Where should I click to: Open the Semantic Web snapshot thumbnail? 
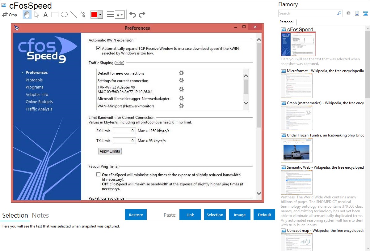pos(296,182)
